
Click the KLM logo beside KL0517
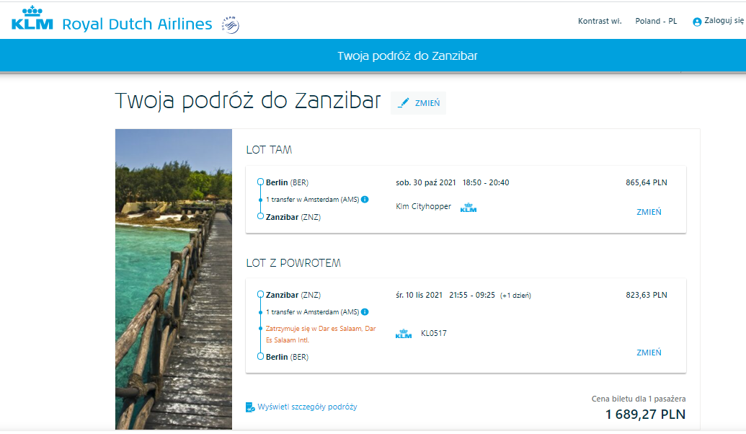[404, 334]
